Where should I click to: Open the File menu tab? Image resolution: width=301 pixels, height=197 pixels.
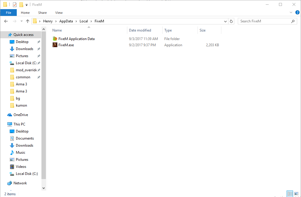point(9,13)
